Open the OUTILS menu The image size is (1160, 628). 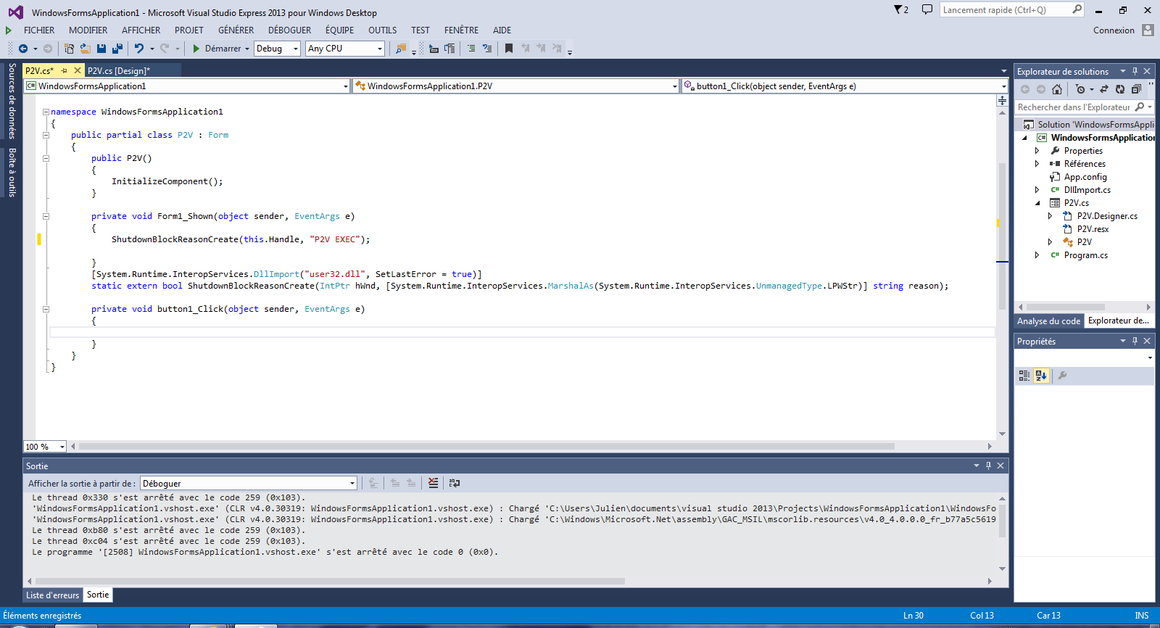pos(382,30)
